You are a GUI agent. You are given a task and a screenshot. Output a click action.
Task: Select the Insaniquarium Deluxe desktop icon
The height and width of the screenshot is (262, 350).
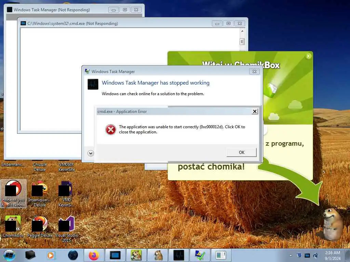40,194
